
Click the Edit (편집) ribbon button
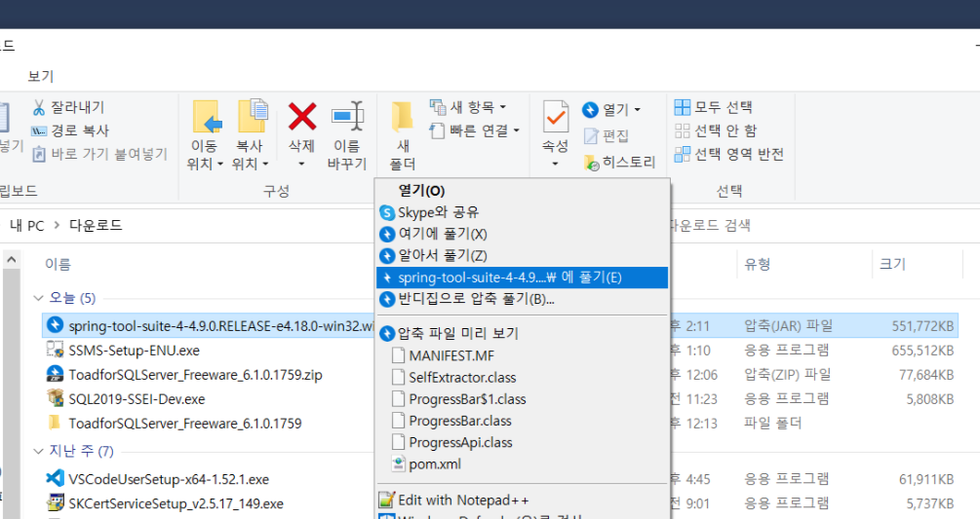[606, 136]
